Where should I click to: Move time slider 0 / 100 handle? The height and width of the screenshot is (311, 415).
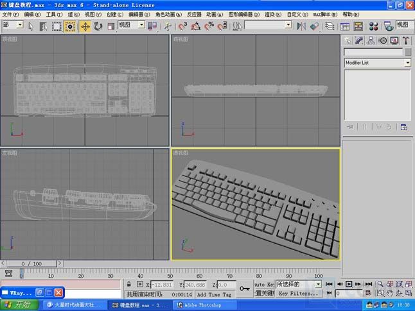click(x=31, y=264)
